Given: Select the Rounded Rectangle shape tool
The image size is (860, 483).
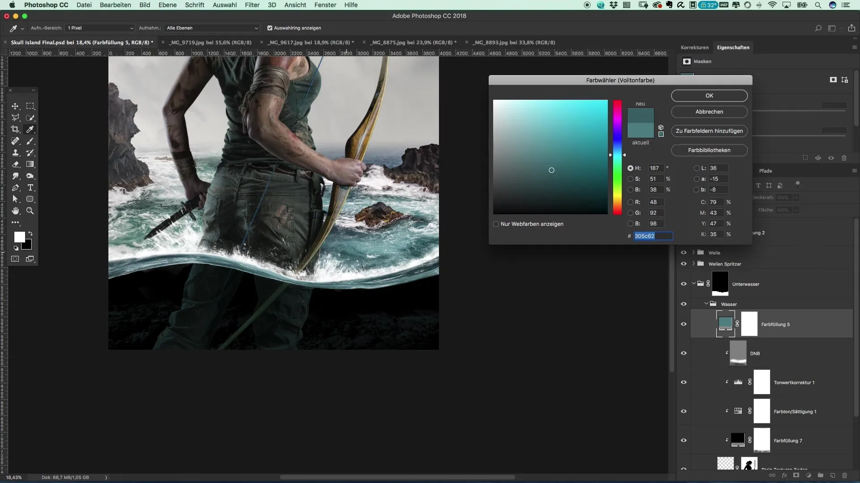Looking at the screenshot, I should coord(30,199).
